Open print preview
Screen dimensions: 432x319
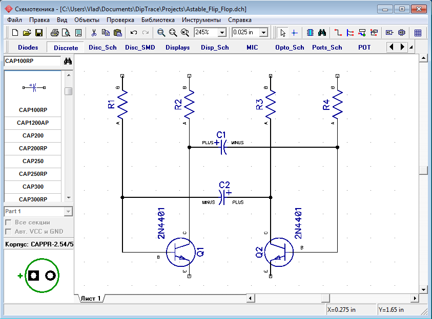click(66, 33)
